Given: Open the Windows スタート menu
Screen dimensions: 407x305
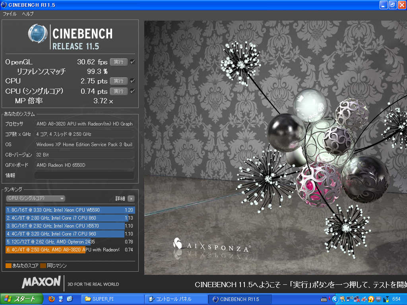Looking at the screenshot, I should [x=19, y=299].
